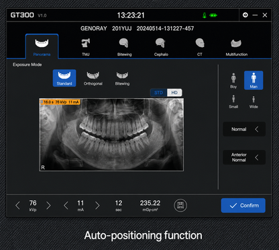Choose Man patient size
The width and height of the screenshot is (279, 250).
(x=254, y=80)
